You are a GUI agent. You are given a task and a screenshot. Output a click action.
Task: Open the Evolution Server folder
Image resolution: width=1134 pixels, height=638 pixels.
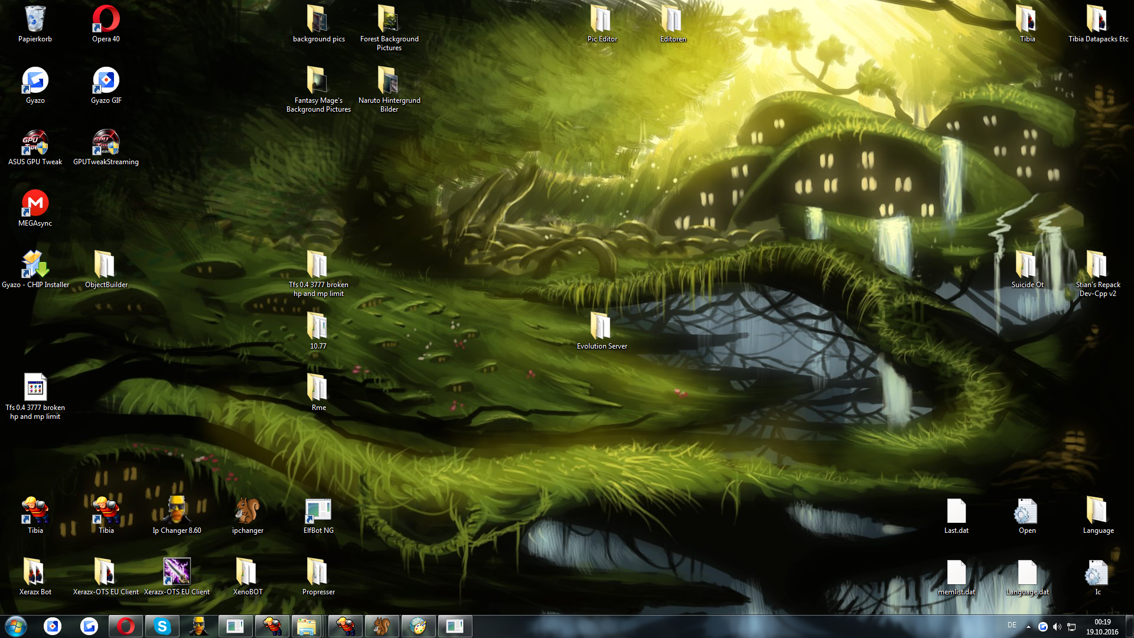(602, 331)
